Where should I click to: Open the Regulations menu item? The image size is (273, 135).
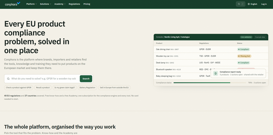point(74,4)
